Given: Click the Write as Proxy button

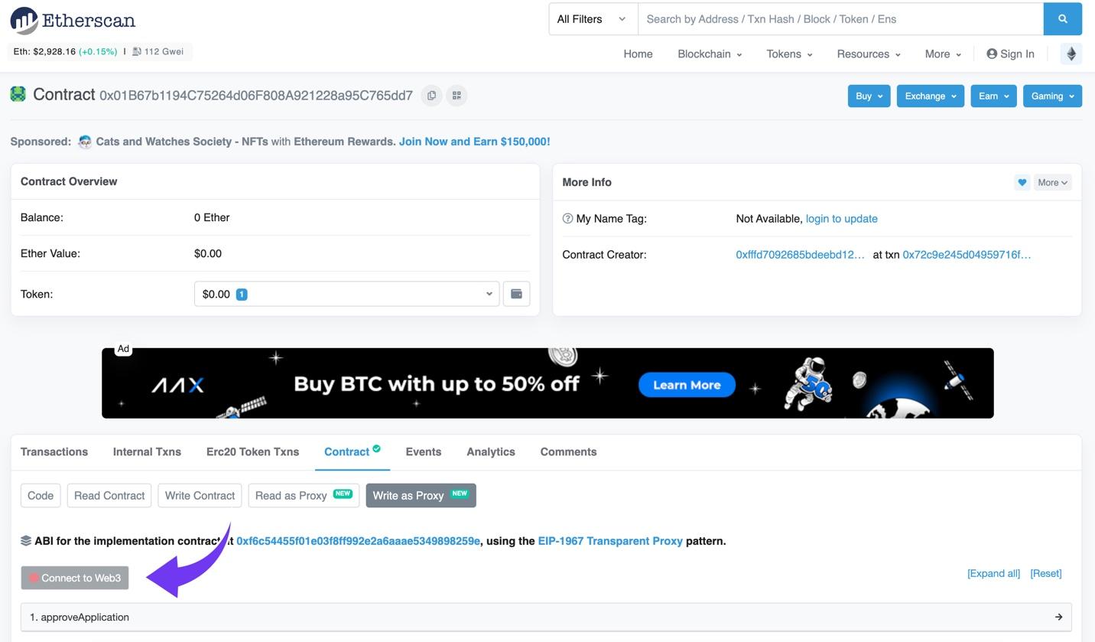Looking at the screenshot, I should (x=421, y=495).
